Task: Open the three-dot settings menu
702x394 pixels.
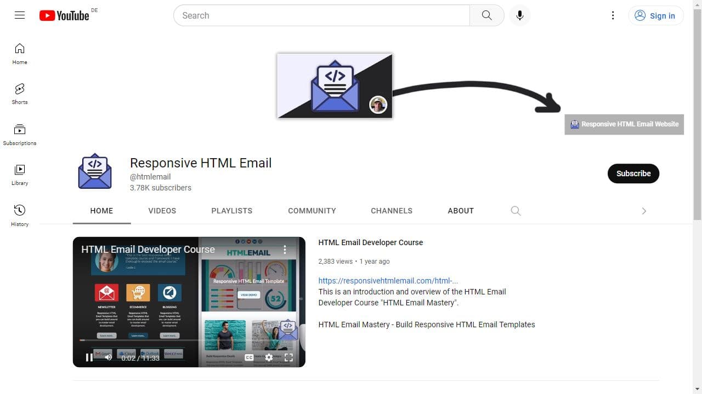Action: tap(613, 15)
